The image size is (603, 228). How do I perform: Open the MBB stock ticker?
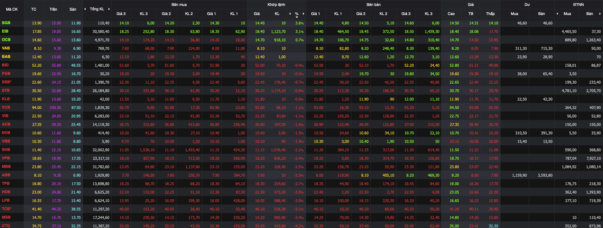(6, 167)
